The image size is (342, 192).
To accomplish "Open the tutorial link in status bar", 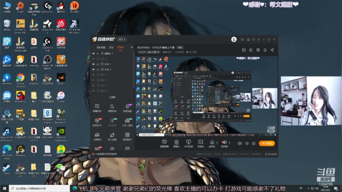I will [106, 154].
